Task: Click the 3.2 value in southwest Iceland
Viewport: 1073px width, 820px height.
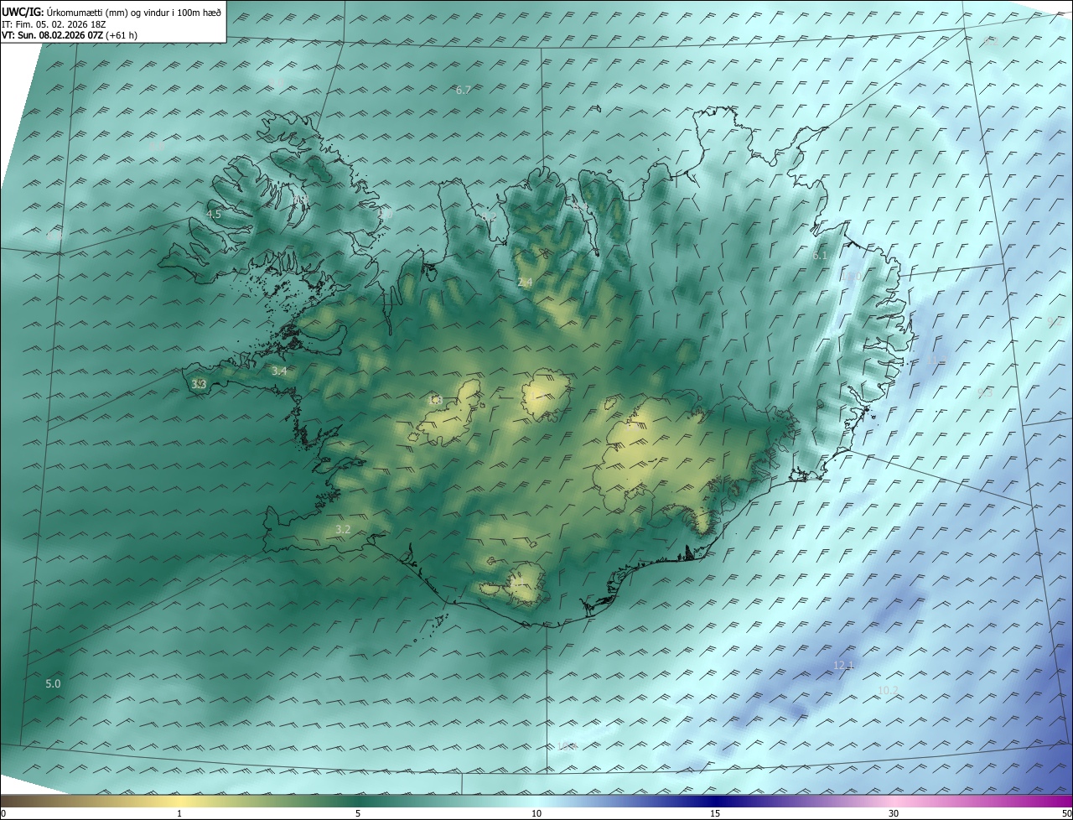Action: 343,530
